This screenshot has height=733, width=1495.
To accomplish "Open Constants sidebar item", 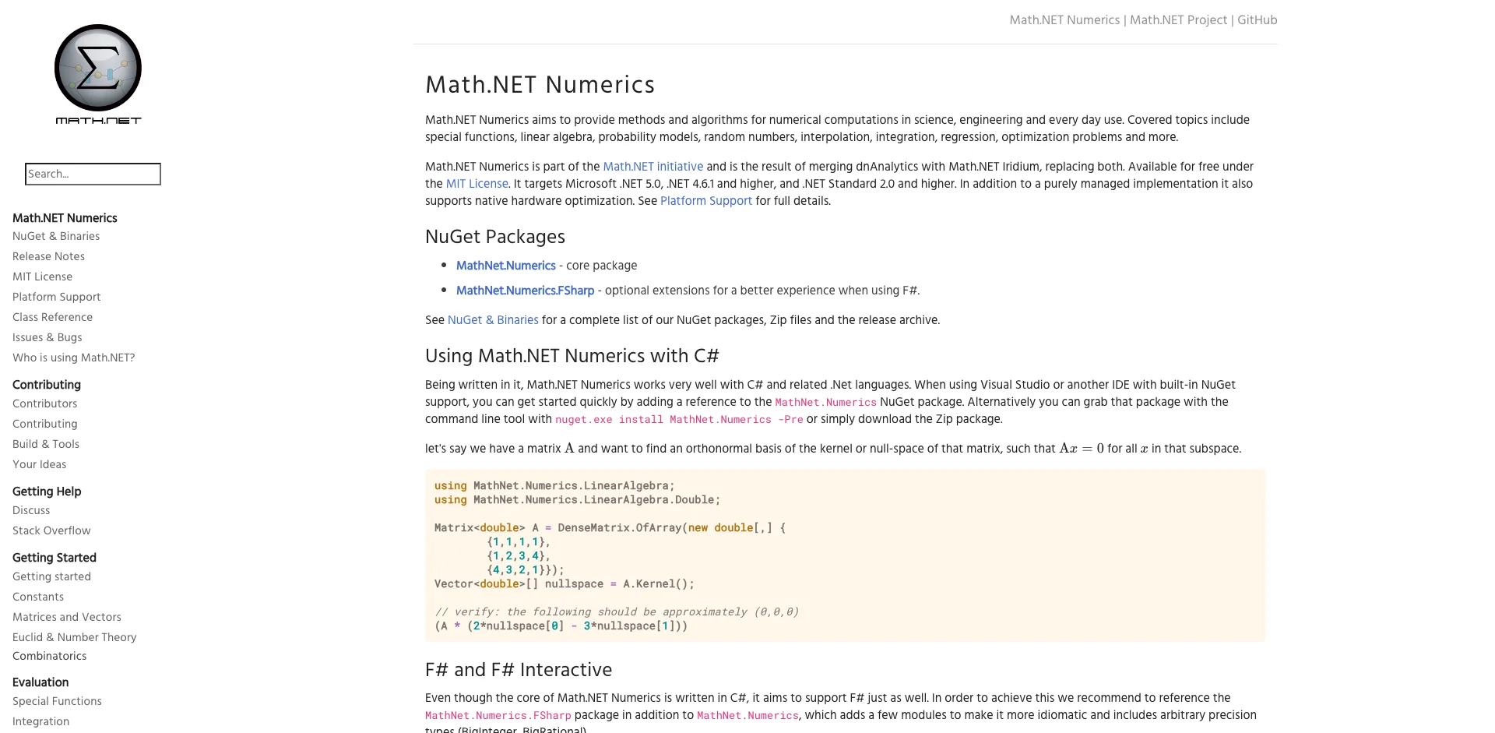I will click(38, 597).
